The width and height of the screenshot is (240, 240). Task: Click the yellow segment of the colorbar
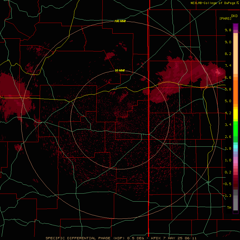235,114
